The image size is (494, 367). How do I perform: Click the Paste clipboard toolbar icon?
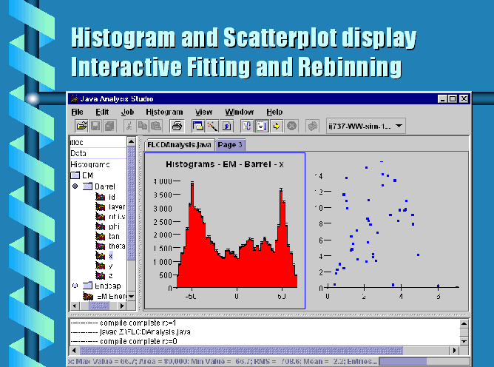click(155, 126)
